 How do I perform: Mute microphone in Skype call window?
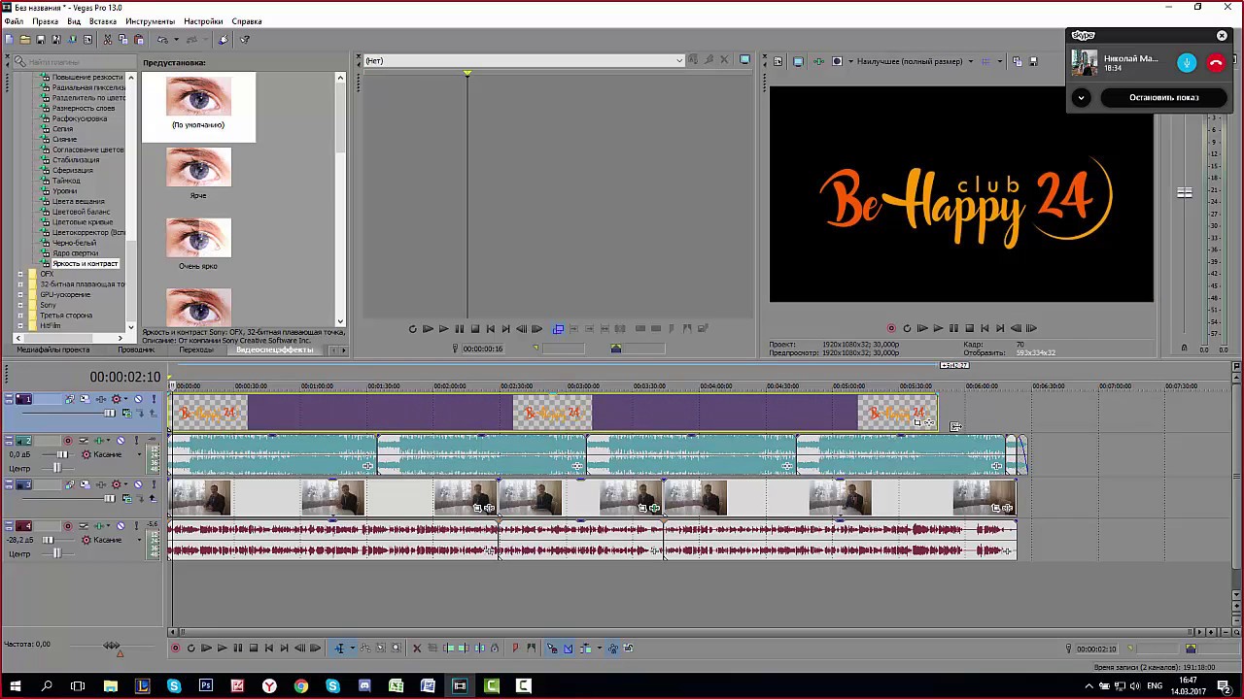pos(1187,62)
